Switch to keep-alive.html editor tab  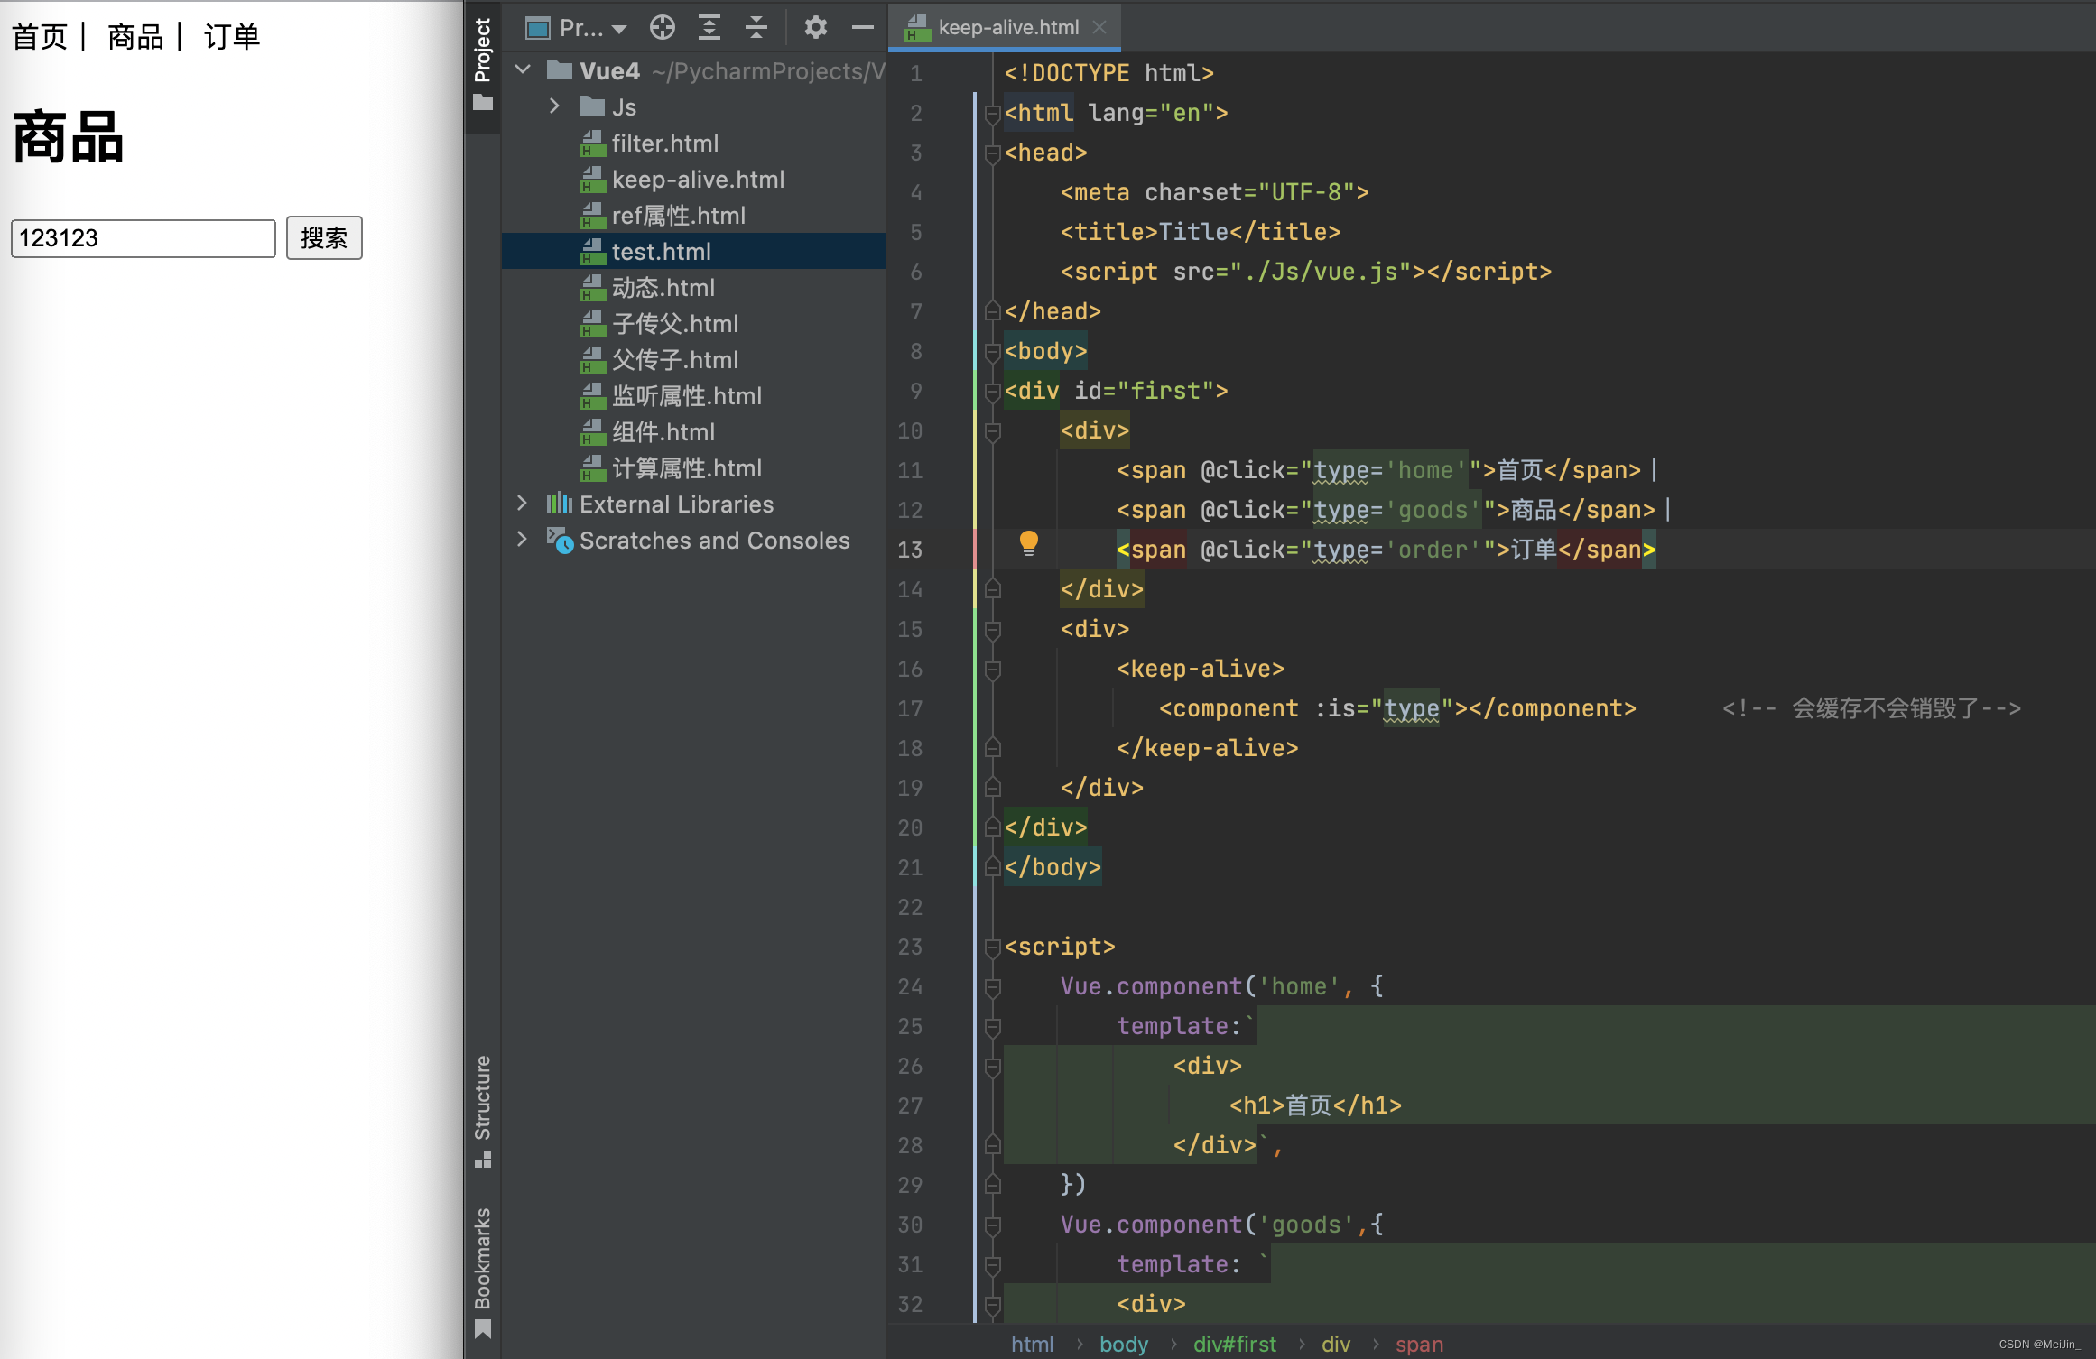pos(1006,27)
